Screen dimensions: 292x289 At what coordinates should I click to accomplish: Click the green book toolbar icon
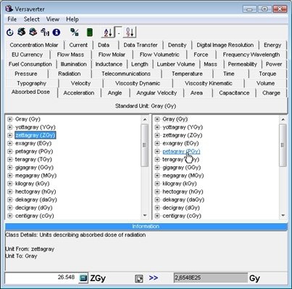(90, 33)
